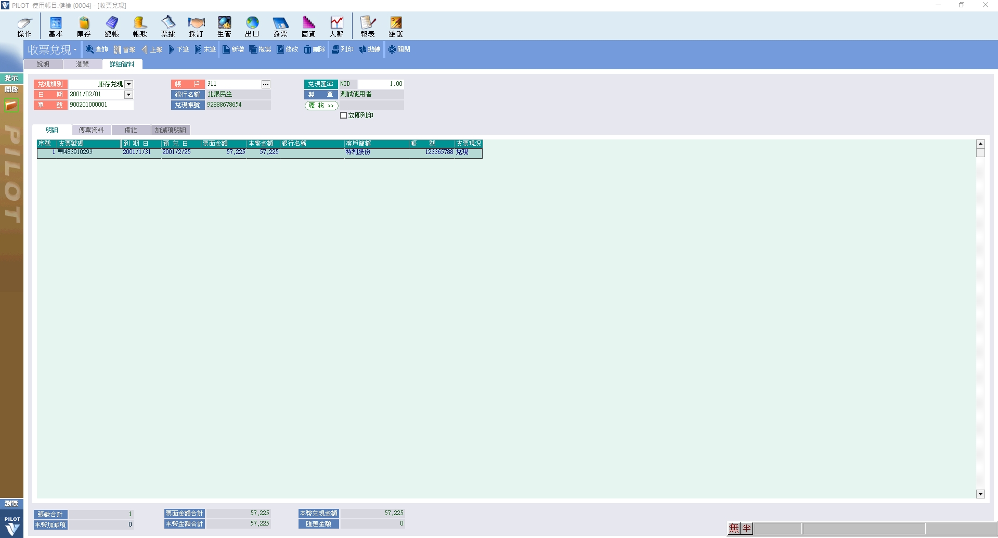Click the 覆核 >> button
This screenshot has height=538, width=998.
point(321,106)
